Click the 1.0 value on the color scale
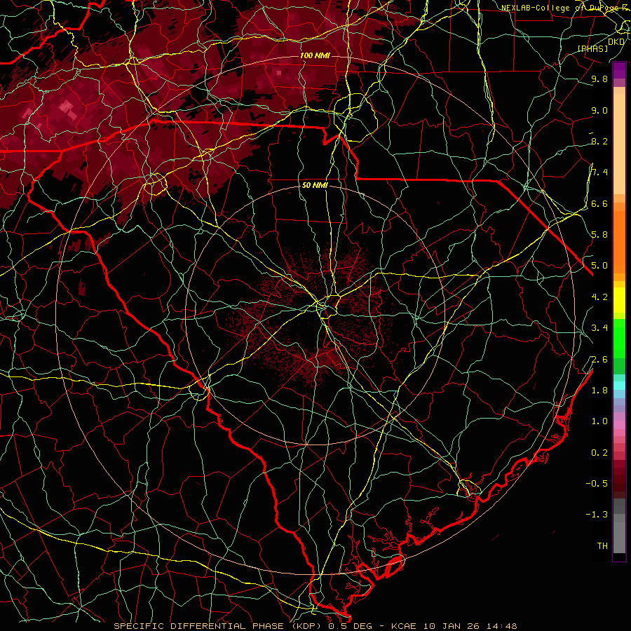 (x=599, y=421)
